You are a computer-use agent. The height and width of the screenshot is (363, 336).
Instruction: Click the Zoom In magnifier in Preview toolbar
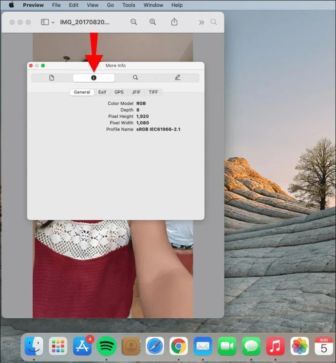click(x=152, y=22)
